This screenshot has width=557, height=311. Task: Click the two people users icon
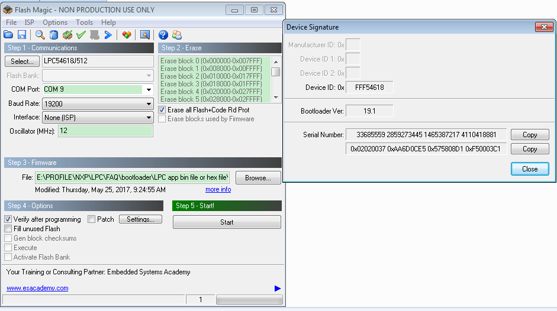(x=177, y=35)
